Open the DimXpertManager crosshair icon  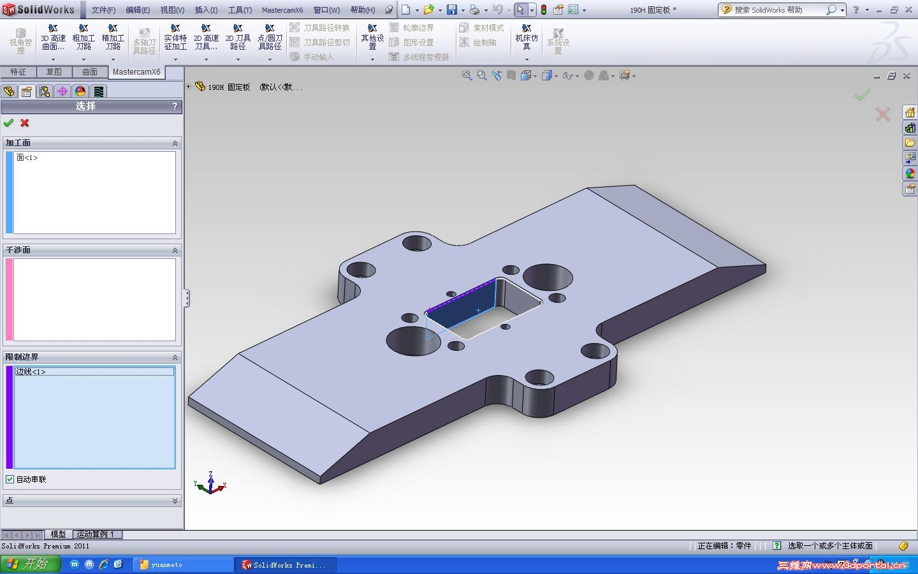point(62,91)
